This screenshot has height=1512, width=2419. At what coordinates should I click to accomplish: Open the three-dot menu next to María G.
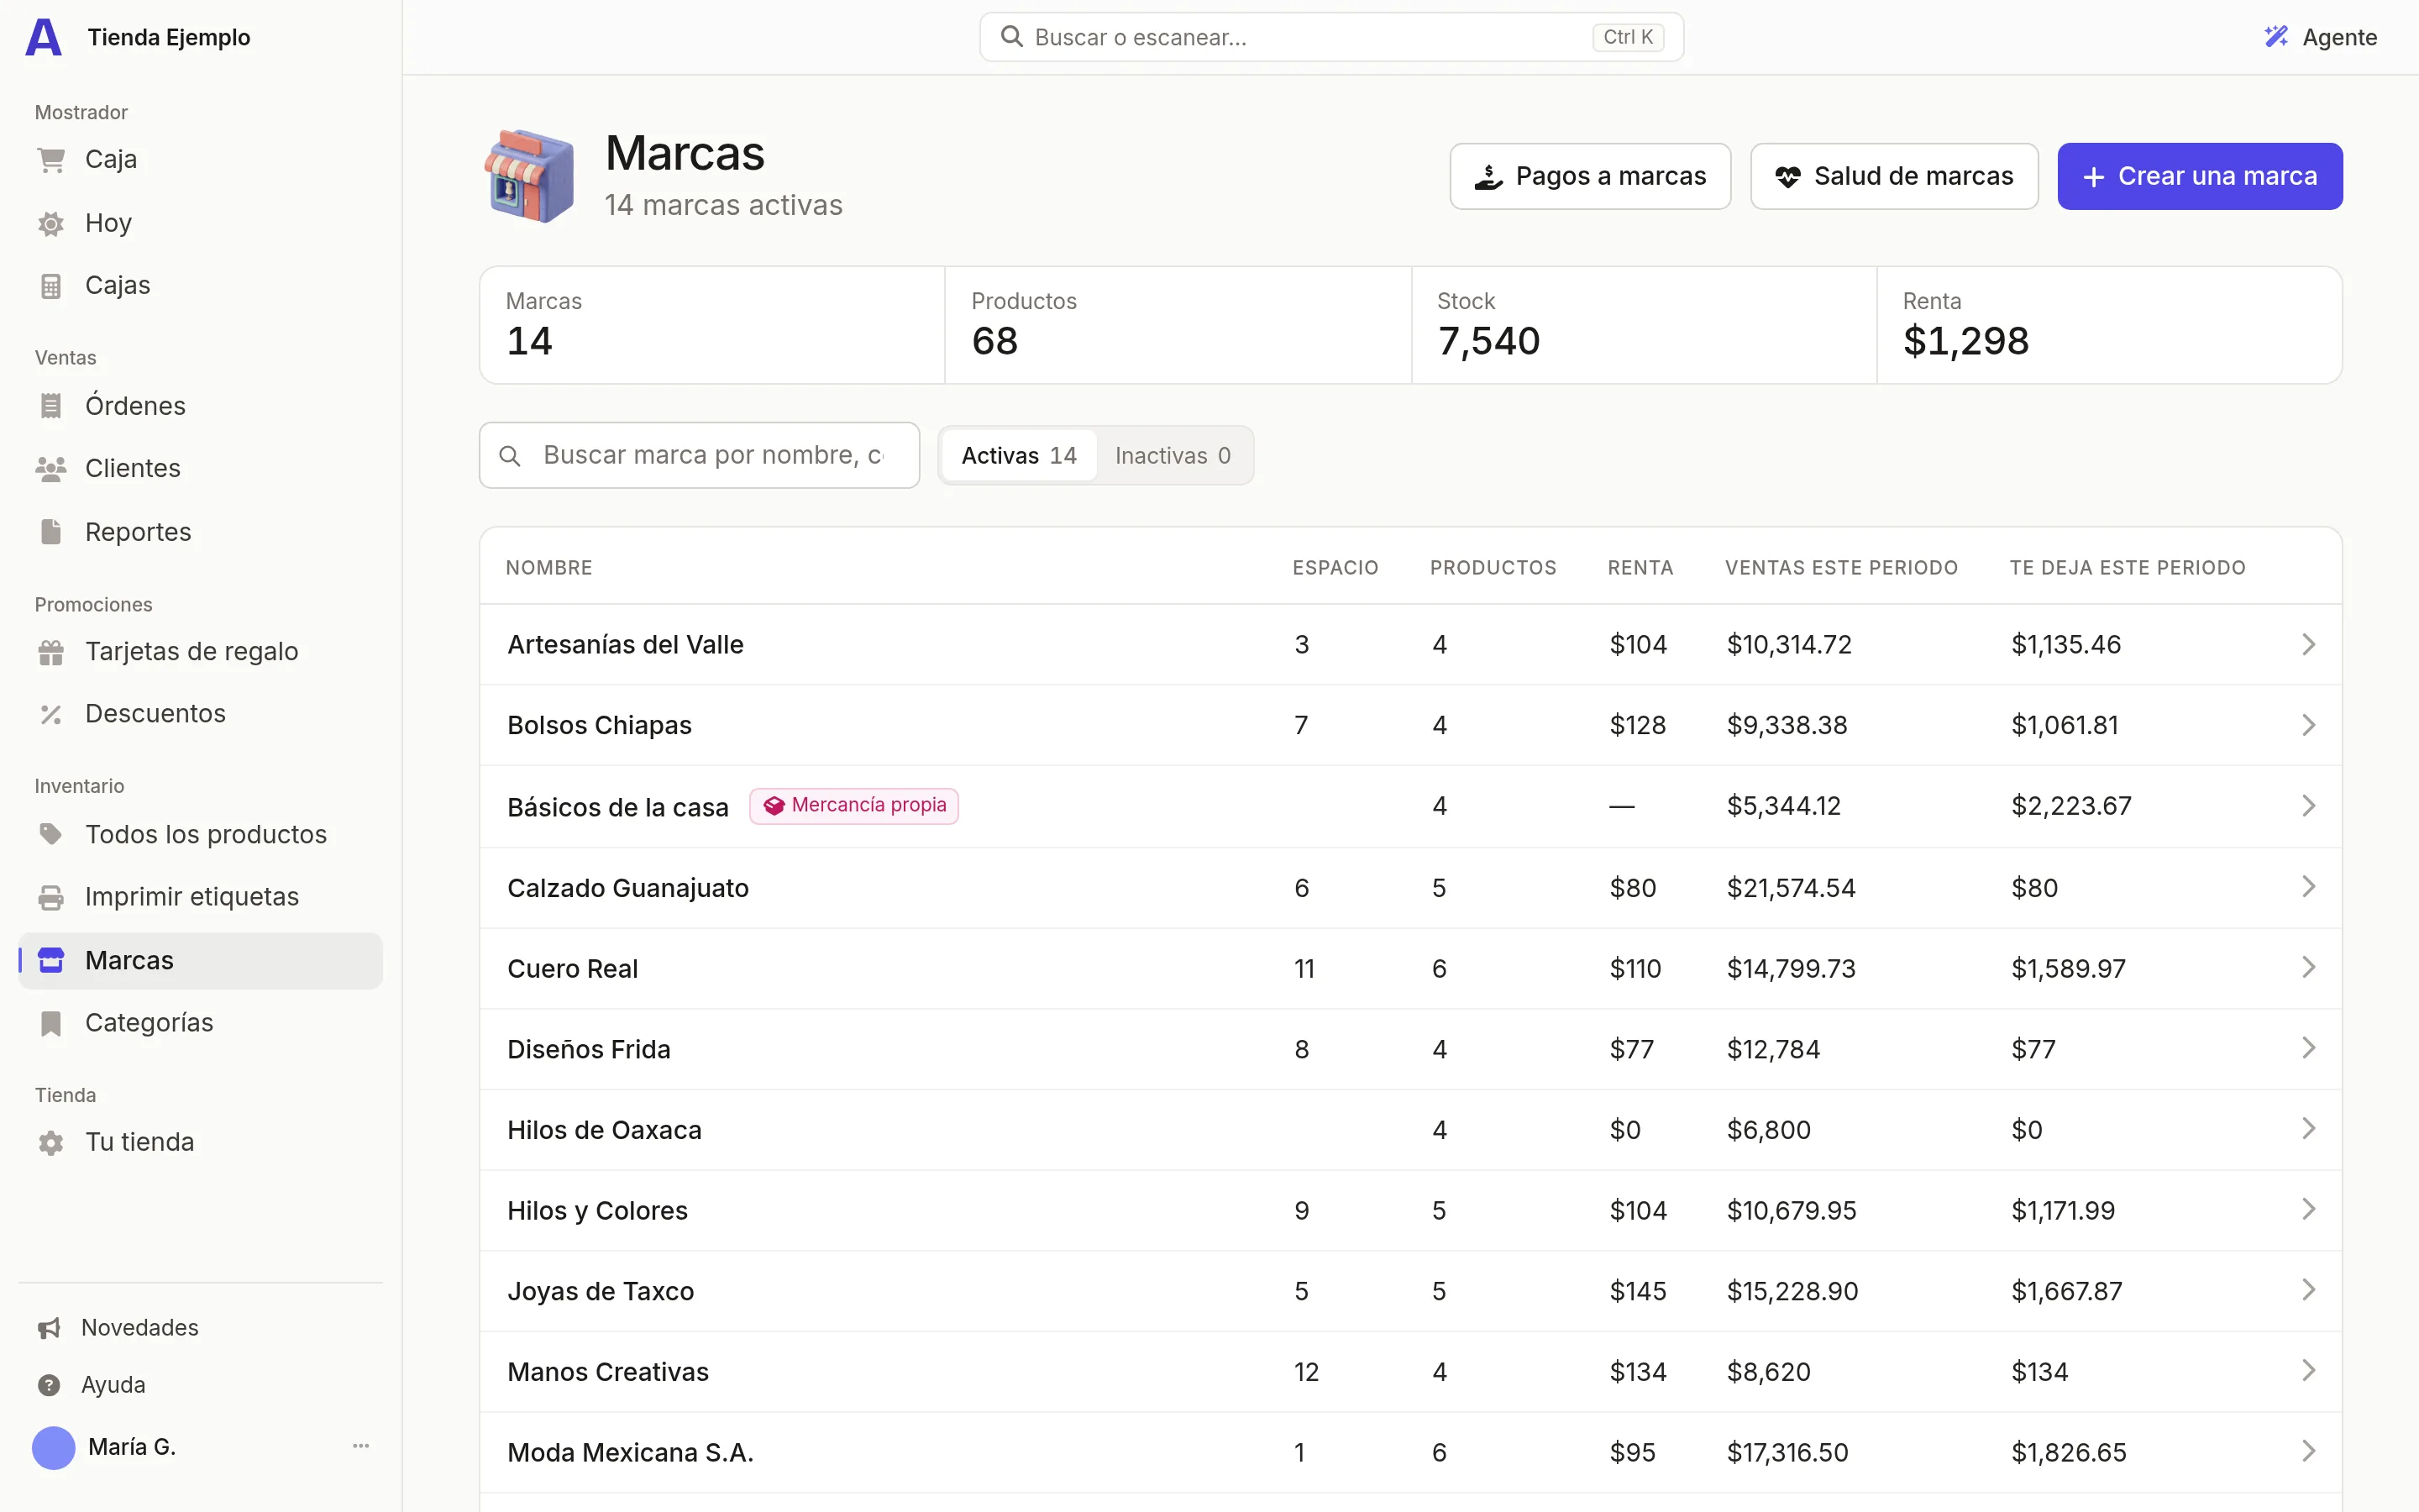click(x=361, y=1446)
